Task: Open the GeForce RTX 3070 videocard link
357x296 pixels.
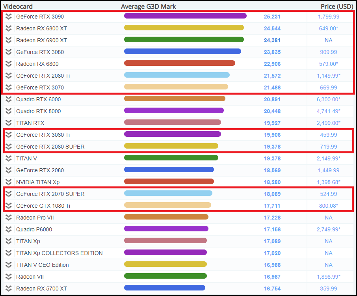Action: point(40,87)
